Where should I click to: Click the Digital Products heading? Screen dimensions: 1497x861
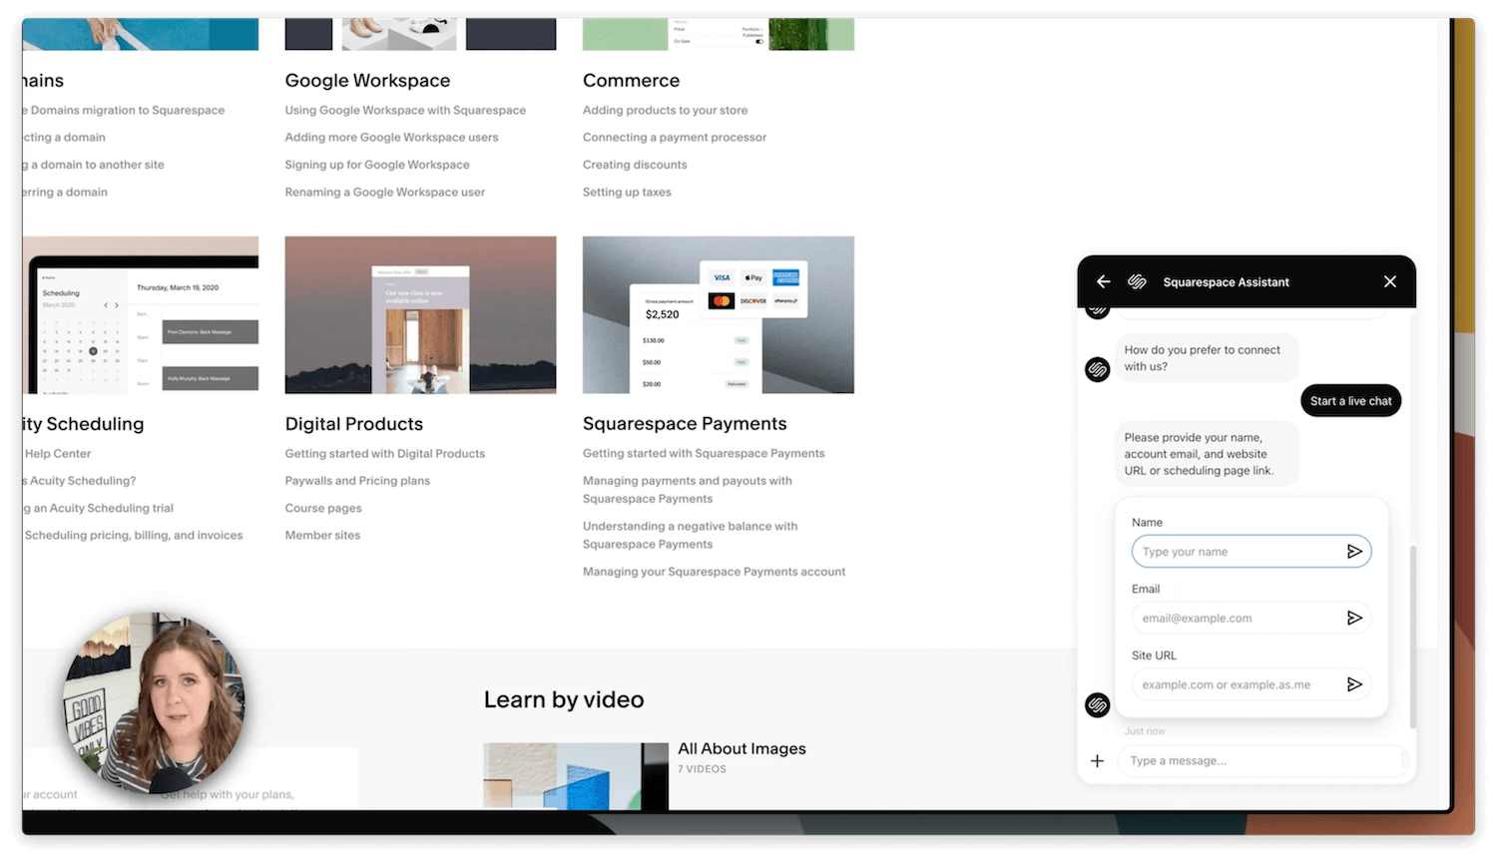[x=354, y=424]
